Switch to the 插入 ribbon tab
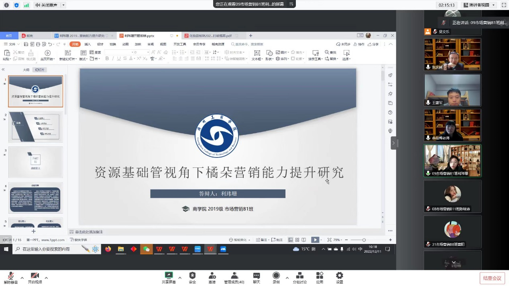The width and height of the screenshot is (509, 286). point(88,44)
